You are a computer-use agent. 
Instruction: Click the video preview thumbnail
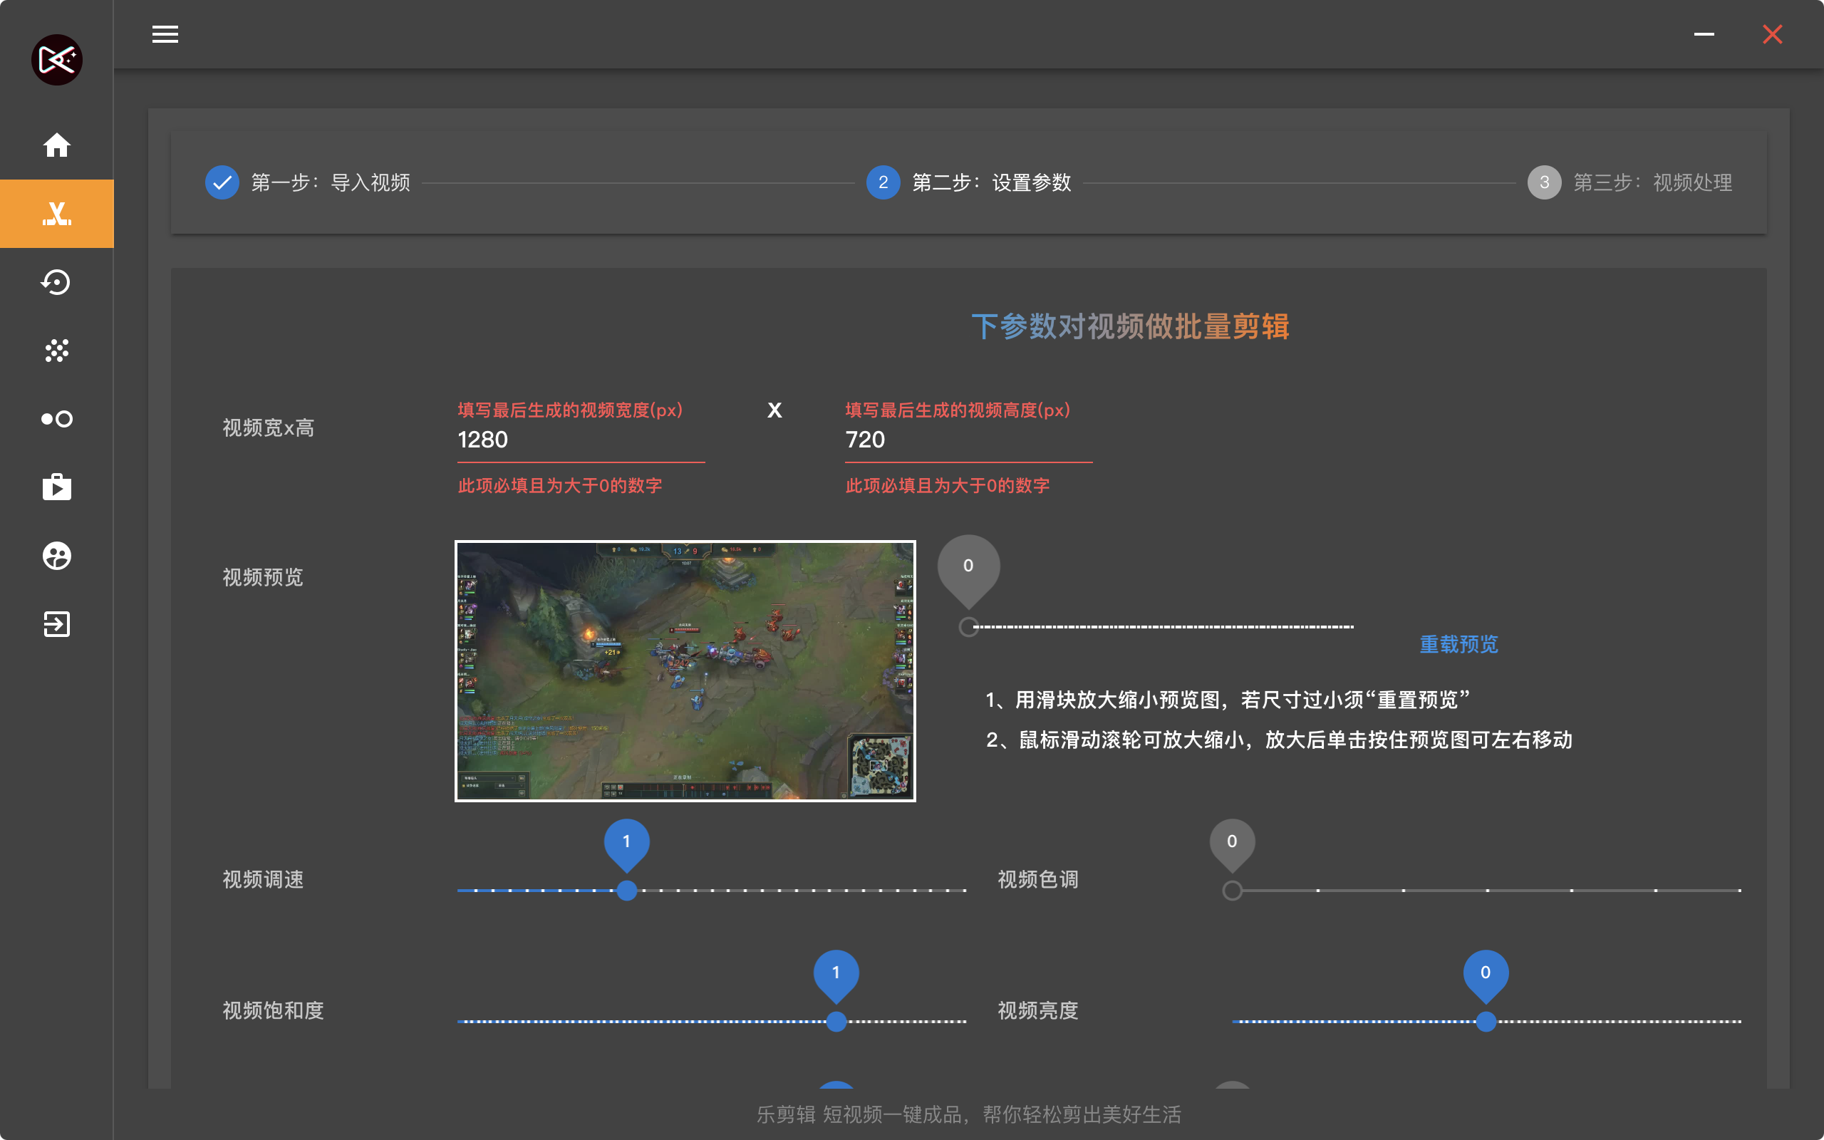685,671
